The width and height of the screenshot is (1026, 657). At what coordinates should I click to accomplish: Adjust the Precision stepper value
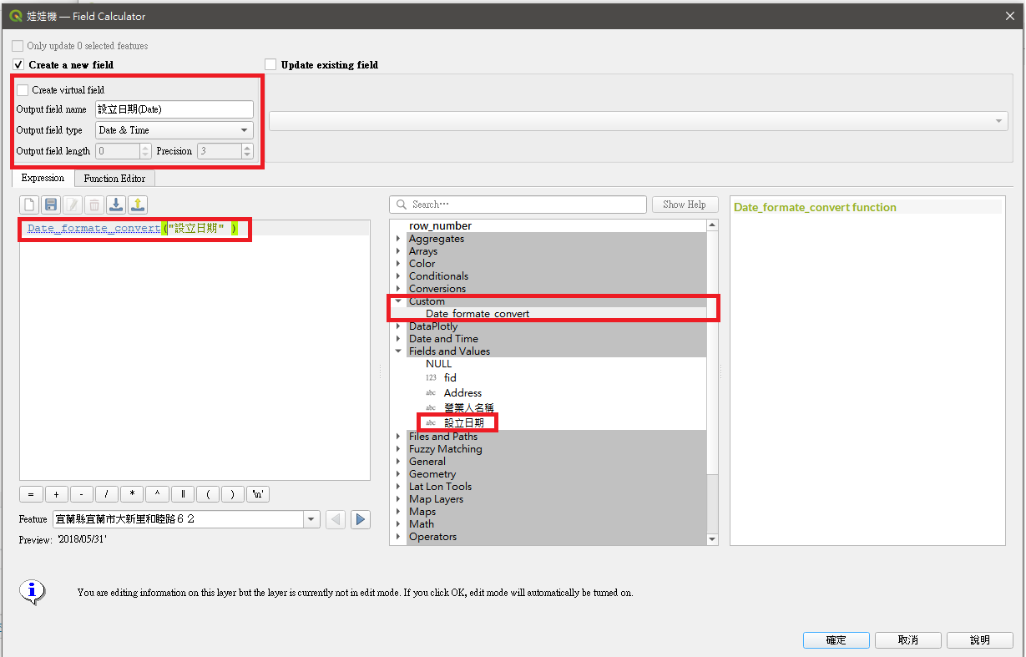245,151
